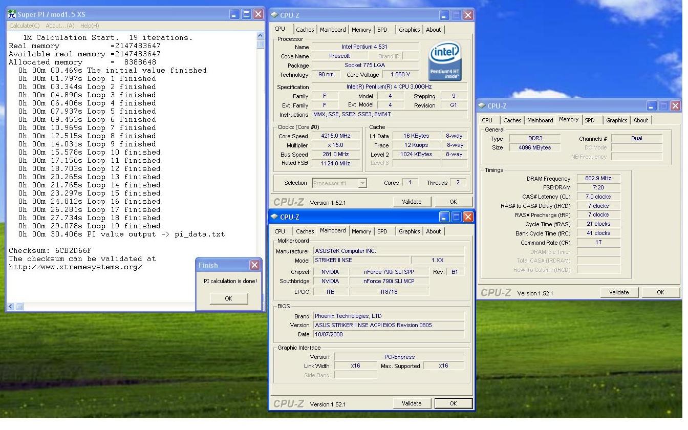Click Validate in the Memory CPU-Z window

pos(619,292)
